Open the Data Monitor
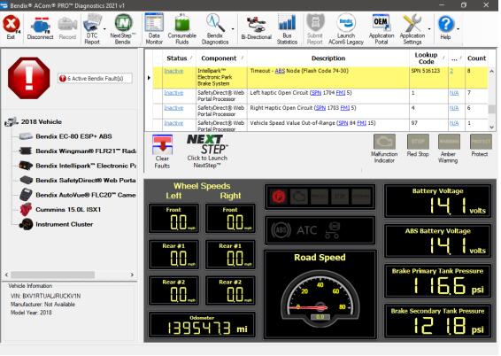This screenshot has height=356, width=501. point(154,29)
